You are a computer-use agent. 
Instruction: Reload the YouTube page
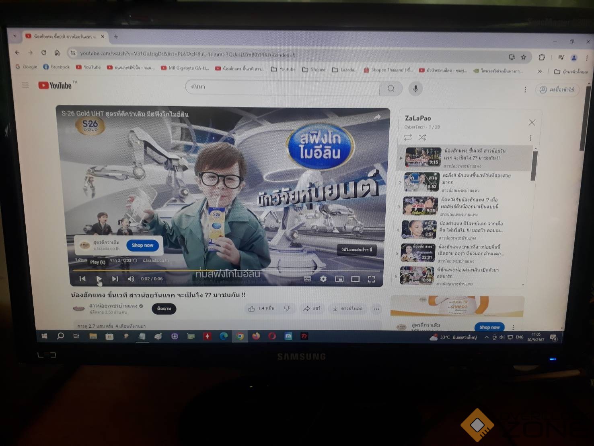(x=43, y=52)
